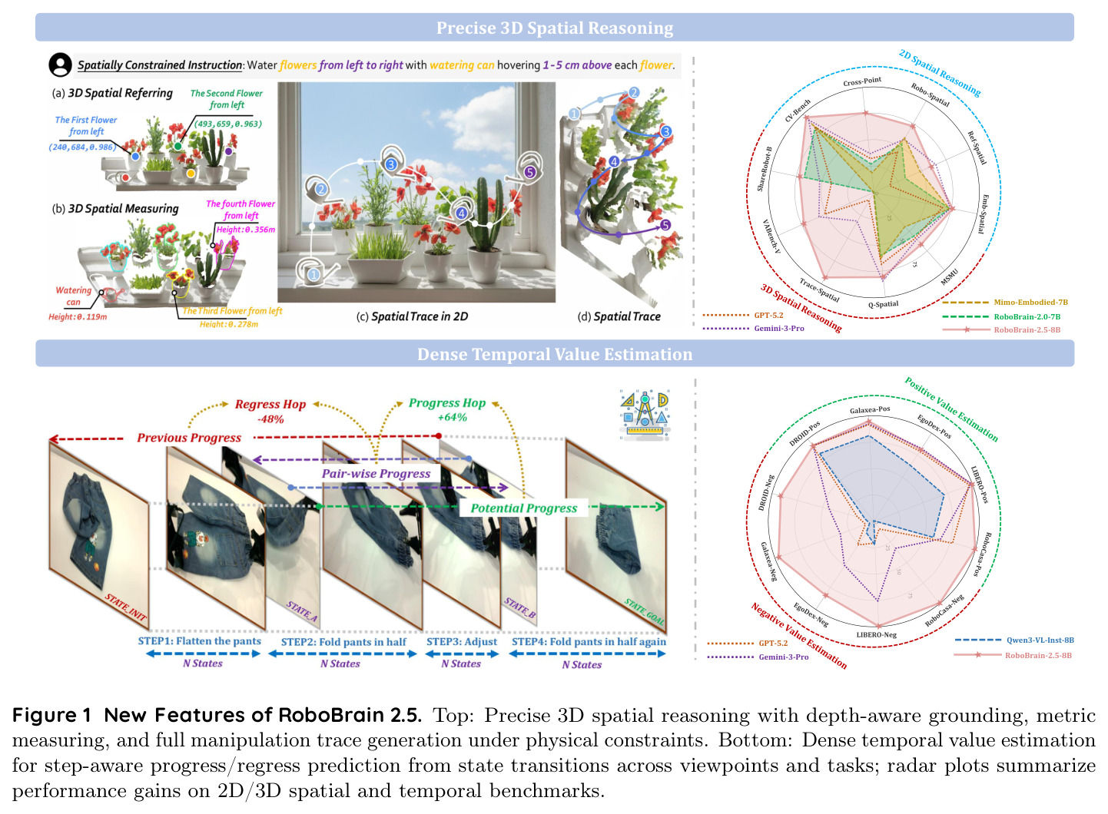The width and height of the screenshot is (1108, 814).
Task: Select watering can waypoint 2 in 2D trace image
Action: 320,189
